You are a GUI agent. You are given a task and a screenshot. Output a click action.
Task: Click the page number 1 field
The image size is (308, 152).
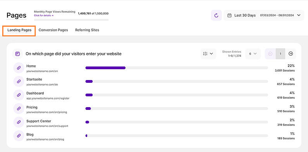(280, 54)
